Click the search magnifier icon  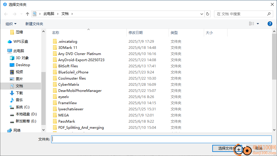tap(269, 14)
